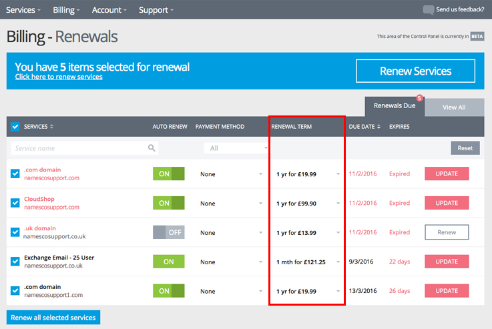Focus the Service name search field
The height and width of the screenshot is (329, 492).
click(85, 148)
